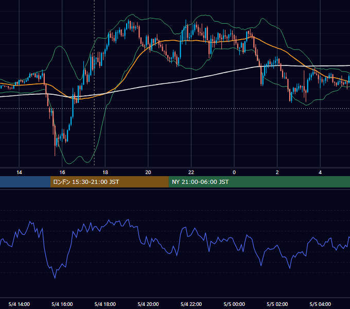The height and width of the screenshot is (309, 350).
Task: Click the 18 hour label on price axis
Action: pyautogui.click(x=105, y=173)
